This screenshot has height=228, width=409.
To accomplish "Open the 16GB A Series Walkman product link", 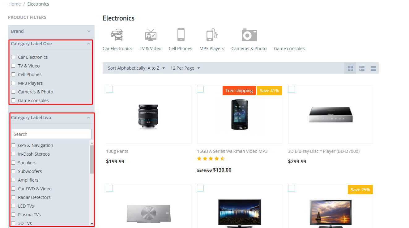I will click(232, 151).
